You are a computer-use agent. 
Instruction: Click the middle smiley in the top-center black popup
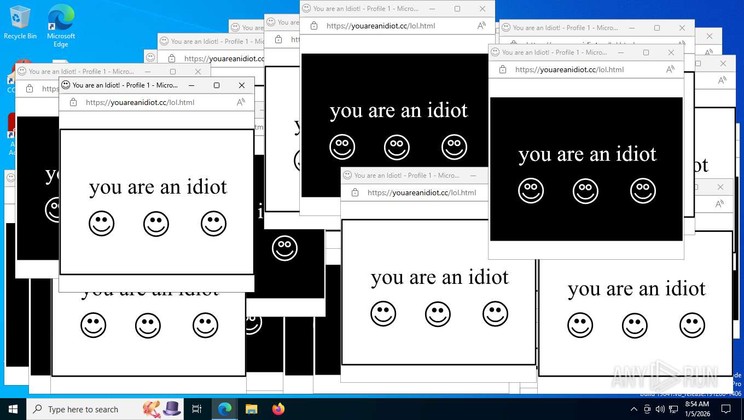click(x=397, y=147)
